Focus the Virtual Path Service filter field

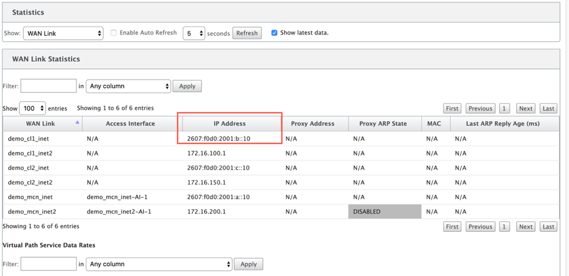(48, 264)
